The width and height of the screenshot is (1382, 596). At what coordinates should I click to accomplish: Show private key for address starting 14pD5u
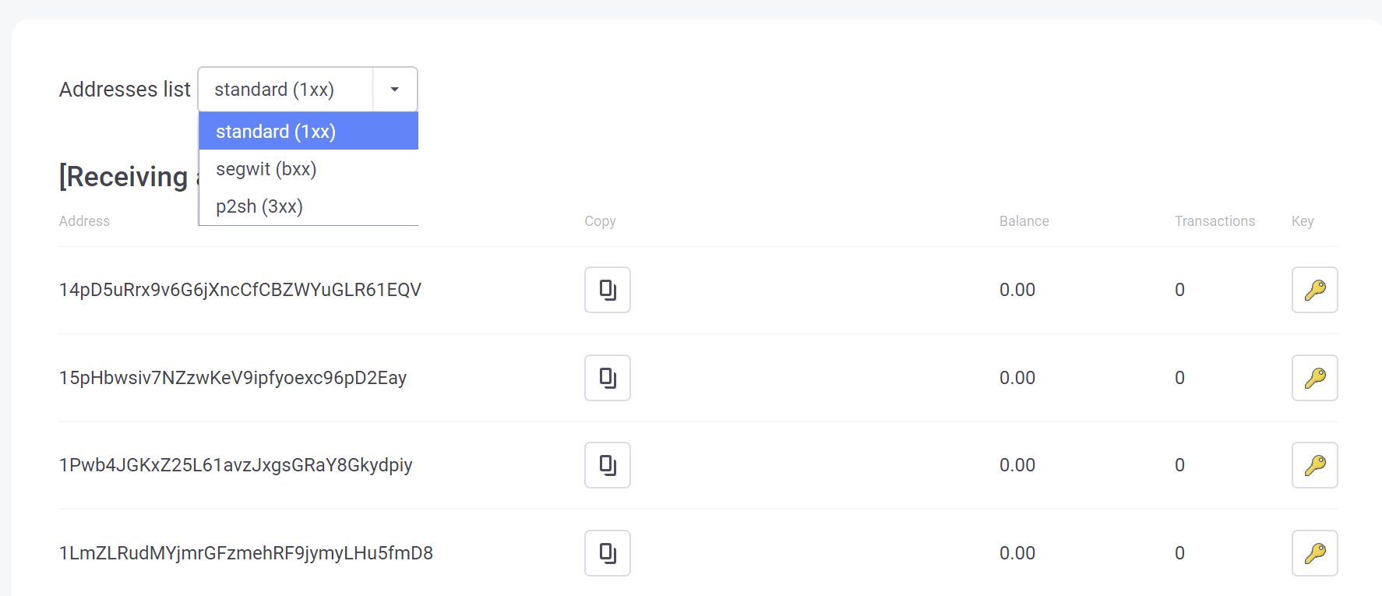click(x=1315, y=290)
